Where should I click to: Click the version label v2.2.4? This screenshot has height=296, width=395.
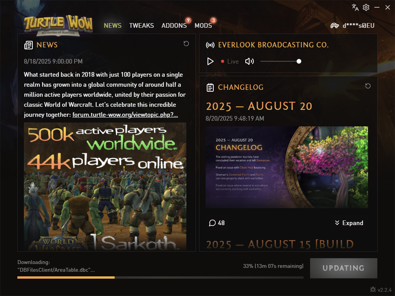tap(385, 290)
